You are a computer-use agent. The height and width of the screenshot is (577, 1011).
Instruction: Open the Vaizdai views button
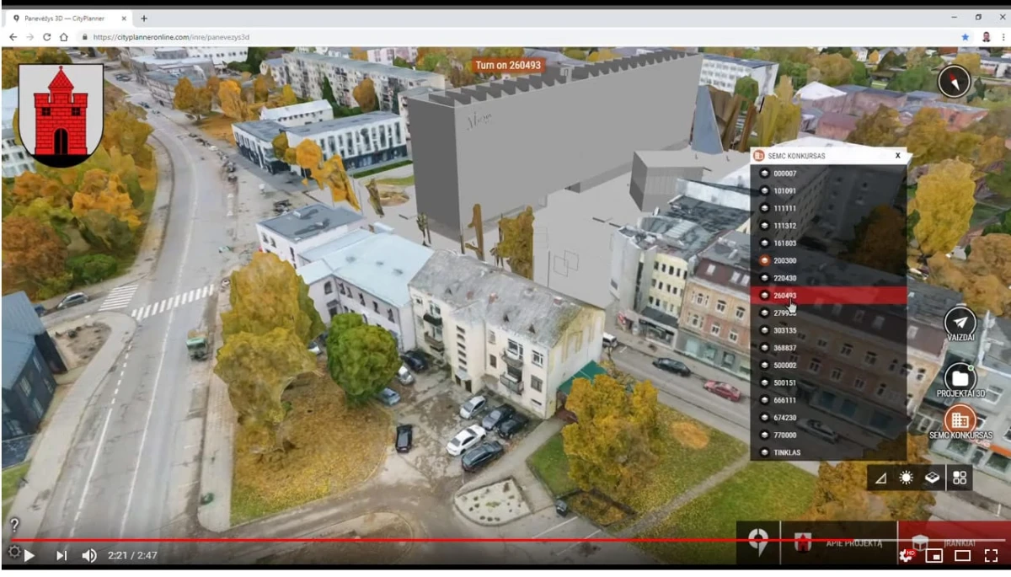[x=960, y=323]
